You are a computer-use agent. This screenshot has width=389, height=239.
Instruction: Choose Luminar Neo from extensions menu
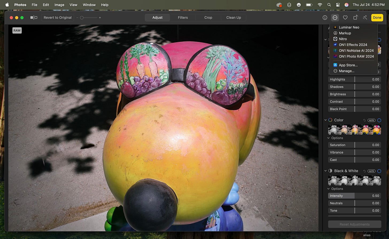coord(349,27)
